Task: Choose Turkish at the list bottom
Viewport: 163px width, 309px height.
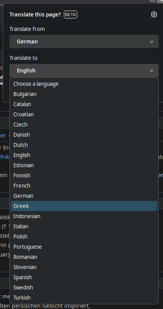Action: (84, 298)
